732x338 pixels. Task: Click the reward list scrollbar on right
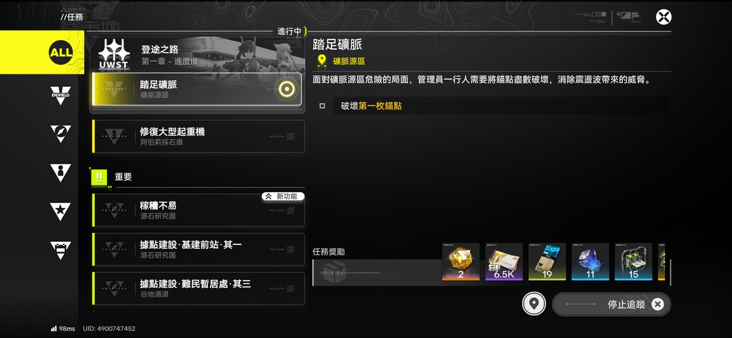point(670,272)
